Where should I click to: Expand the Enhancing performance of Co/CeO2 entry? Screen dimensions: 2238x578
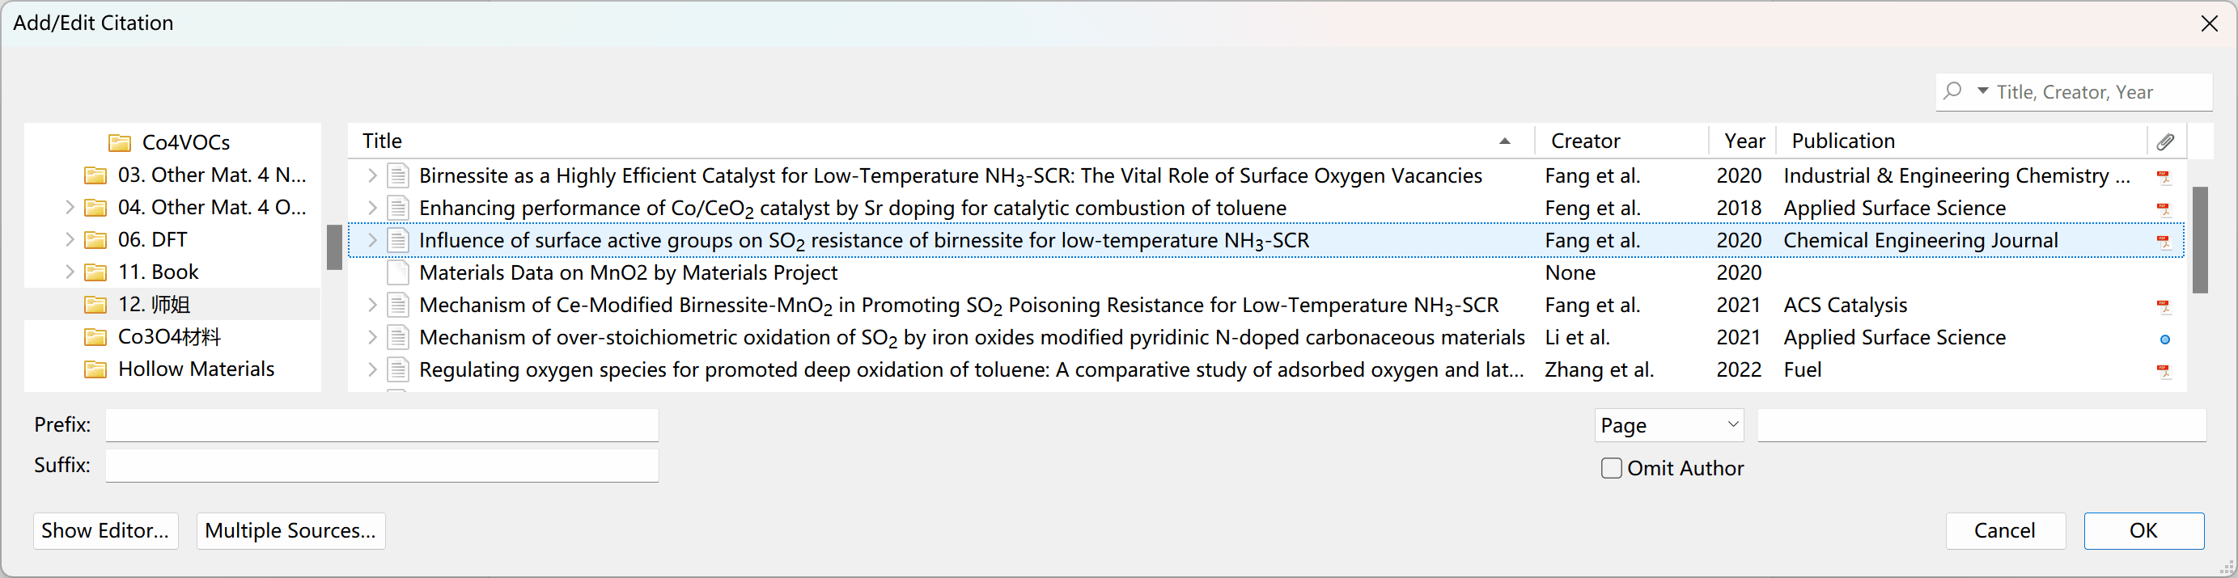point(372,209)
